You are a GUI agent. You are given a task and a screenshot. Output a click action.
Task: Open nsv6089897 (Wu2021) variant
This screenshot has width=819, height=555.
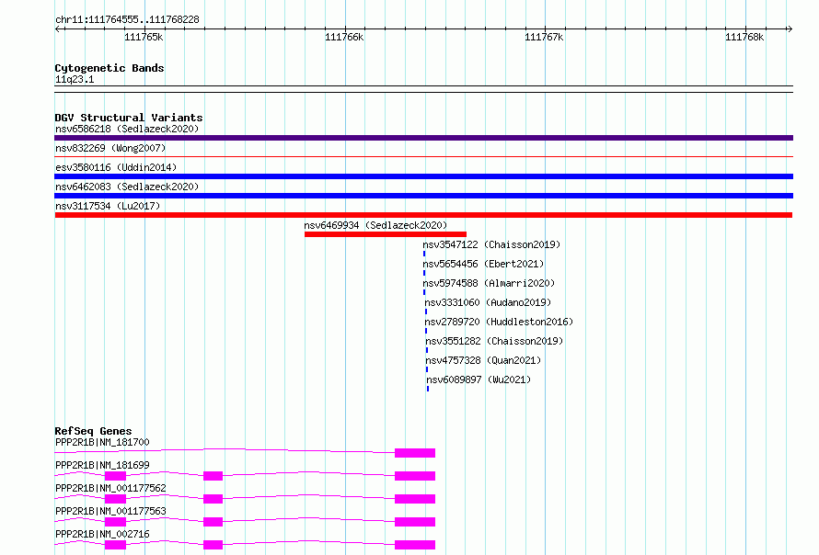pyautogui.click(x=479, y=379)
